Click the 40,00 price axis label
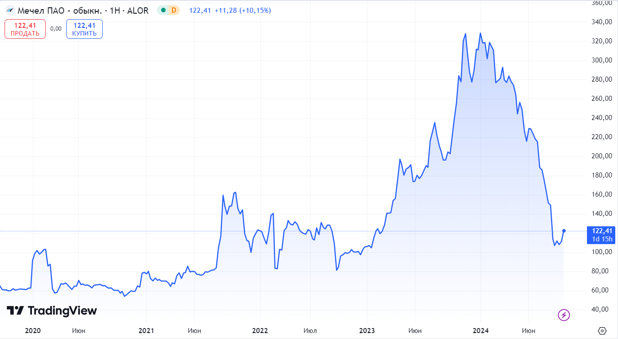The image size is (618, 339). coord(600,309)
